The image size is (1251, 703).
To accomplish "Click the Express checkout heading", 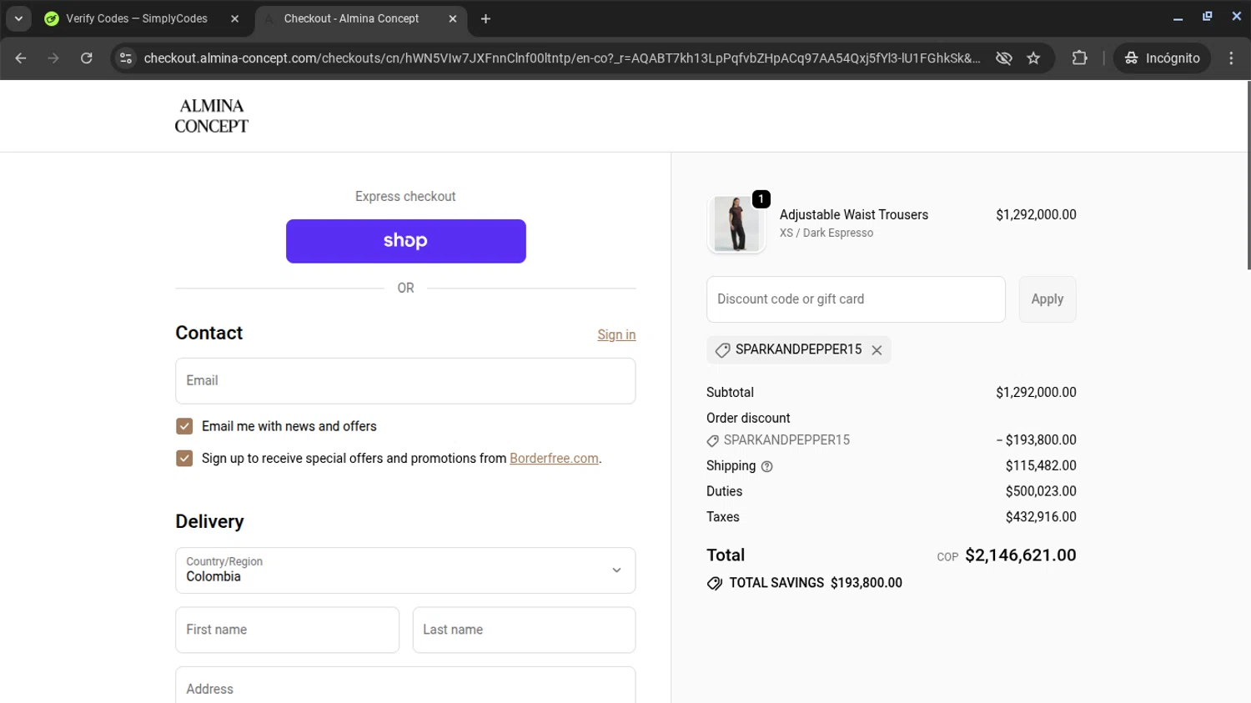I will pos(405,197).
